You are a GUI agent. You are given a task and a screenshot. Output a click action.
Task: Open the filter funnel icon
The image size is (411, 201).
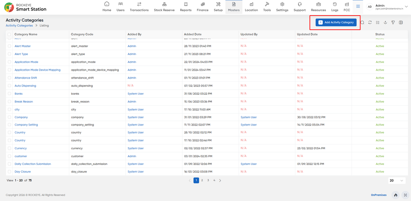(393, 22)
